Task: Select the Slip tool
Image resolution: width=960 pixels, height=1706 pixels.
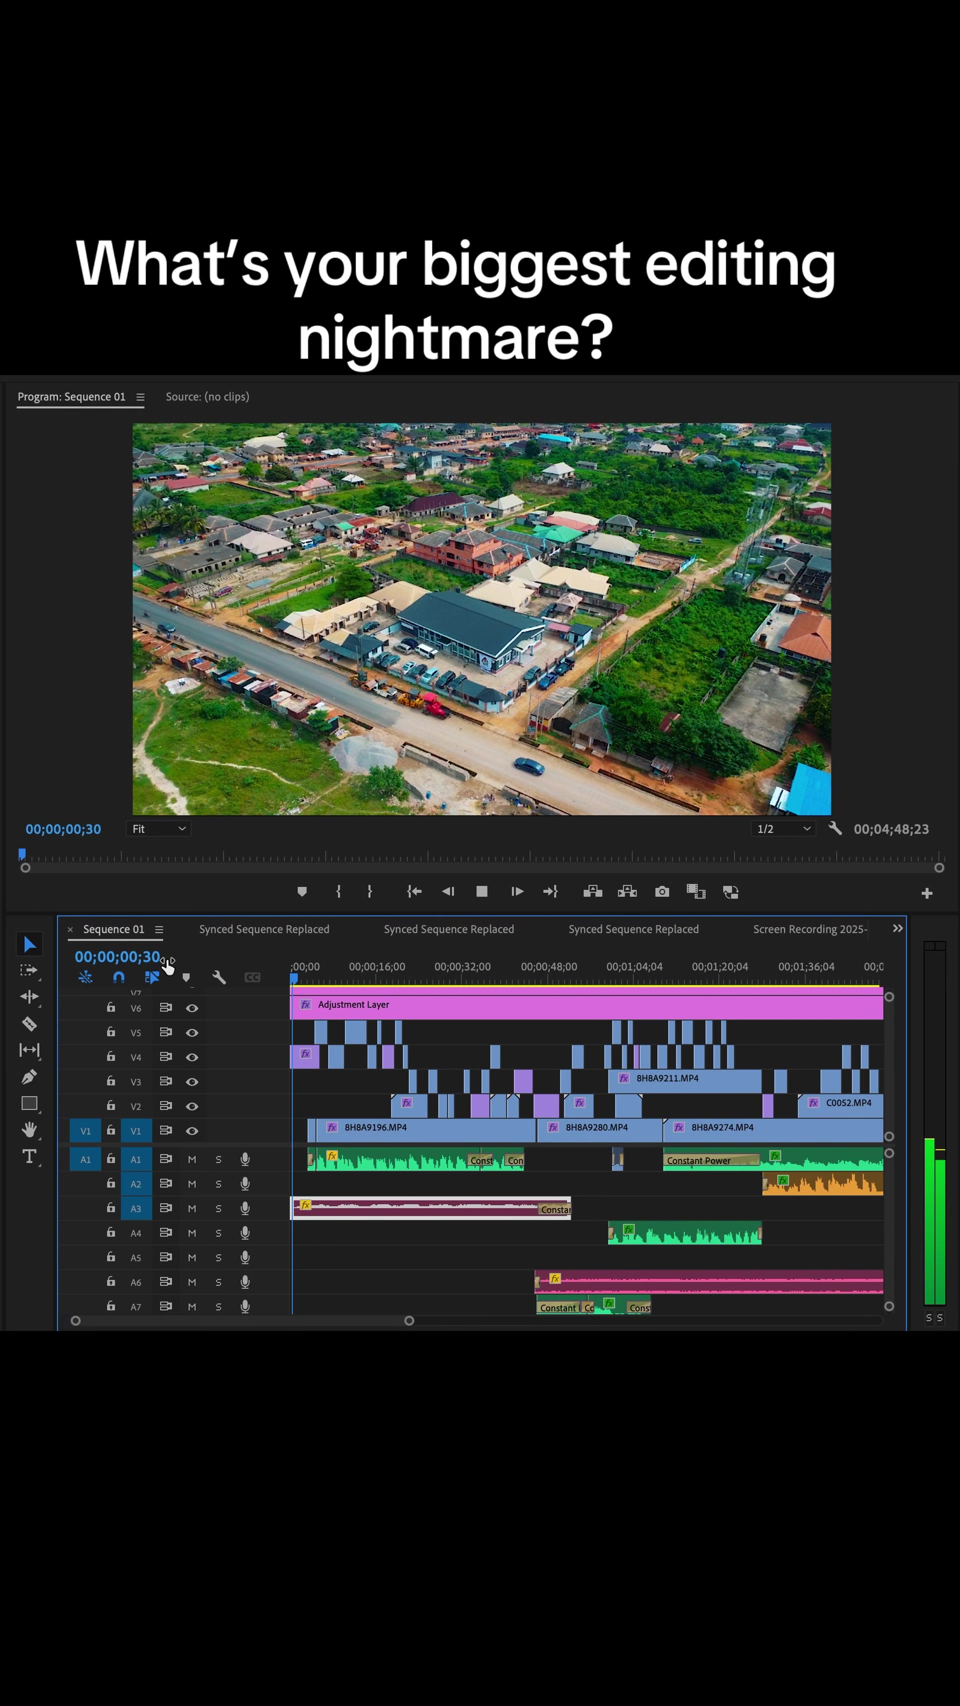Action: point(29,1049)
